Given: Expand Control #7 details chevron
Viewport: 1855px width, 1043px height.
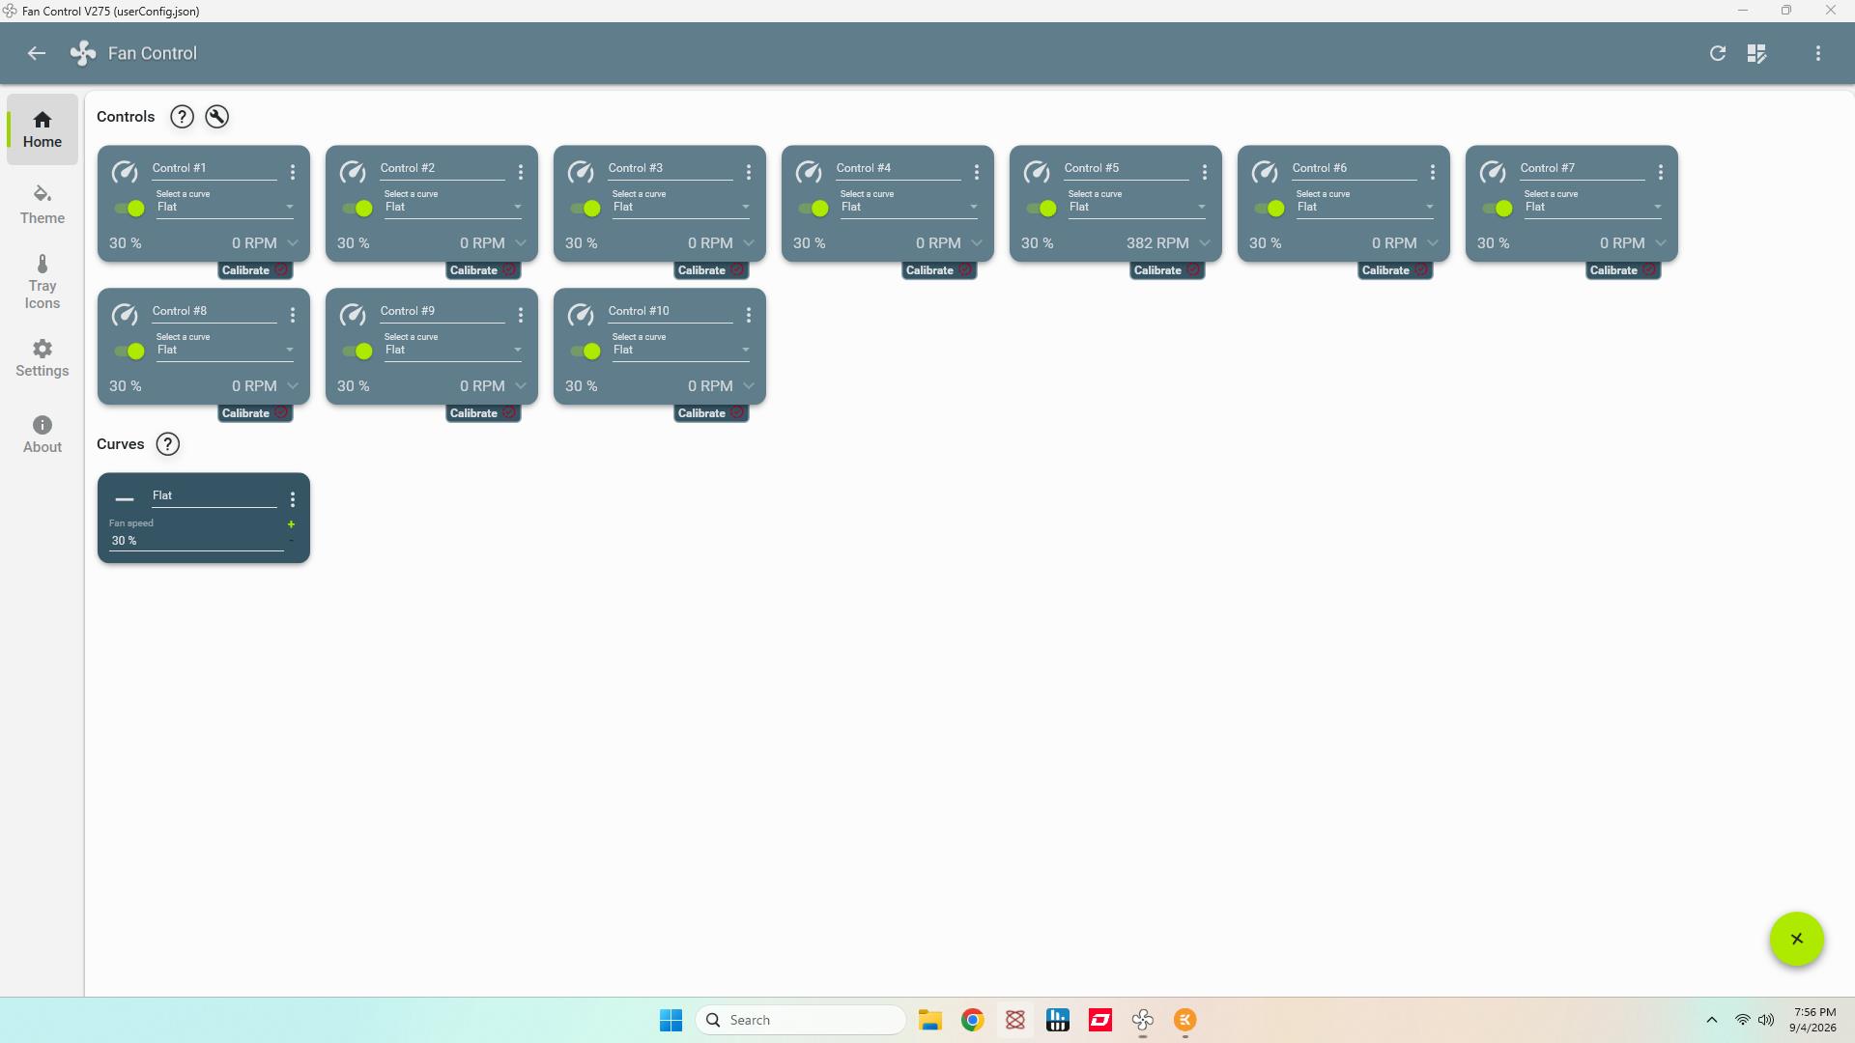Looking at the screenshot, I should click(x=1660, y=243).
